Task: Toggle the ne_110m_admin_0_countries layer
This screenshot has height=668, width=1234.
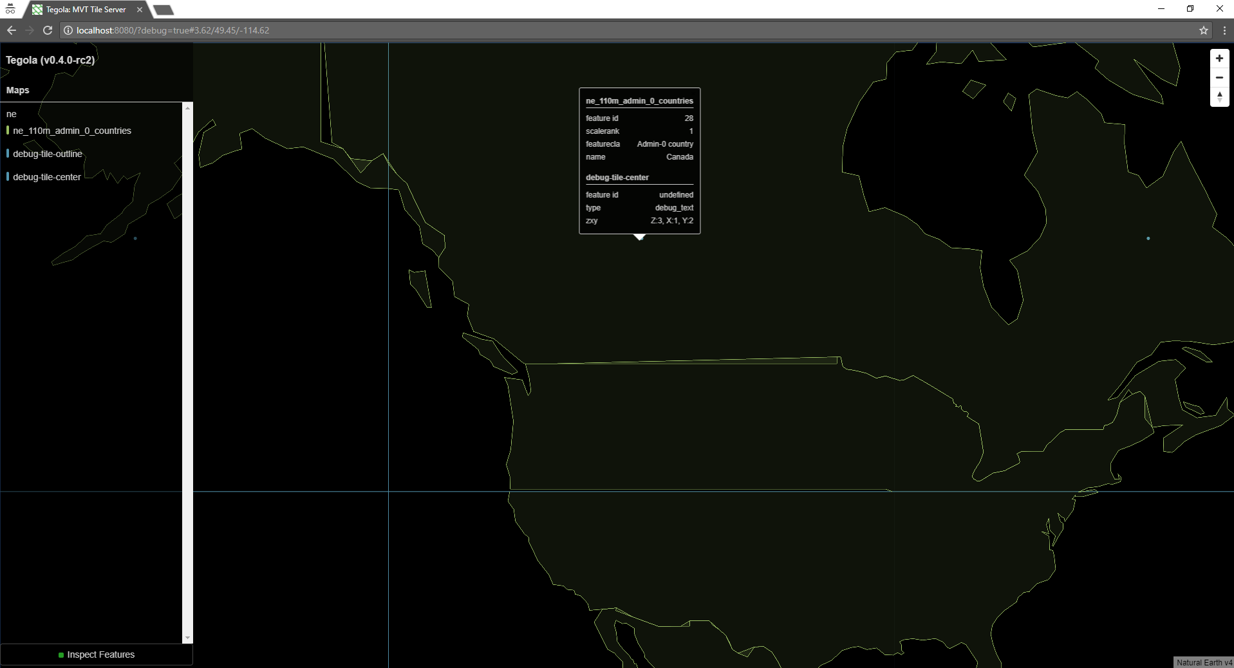Action: coord(73,131)
